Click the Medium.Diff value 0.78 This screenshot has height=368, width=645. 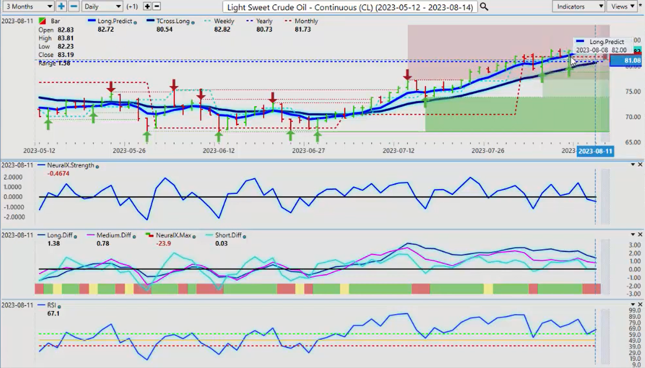103,243
